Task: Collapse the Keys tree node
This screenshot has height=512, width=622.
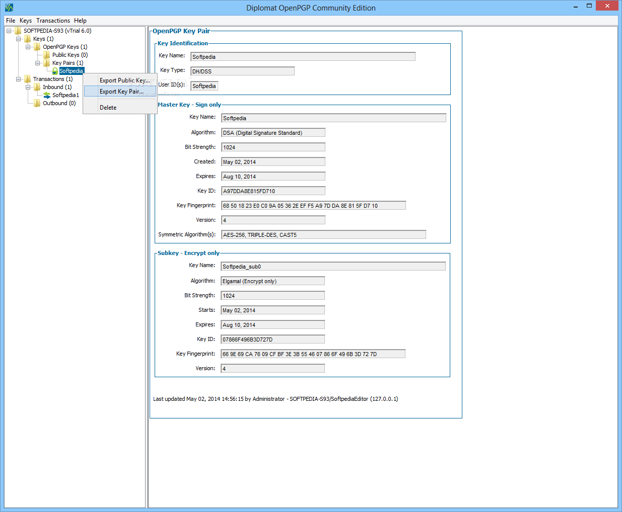Action: click(x=18, y=39)
